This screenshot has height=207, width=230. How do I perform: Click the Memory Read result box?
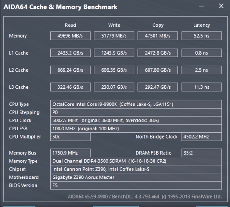tap(70, 36)
